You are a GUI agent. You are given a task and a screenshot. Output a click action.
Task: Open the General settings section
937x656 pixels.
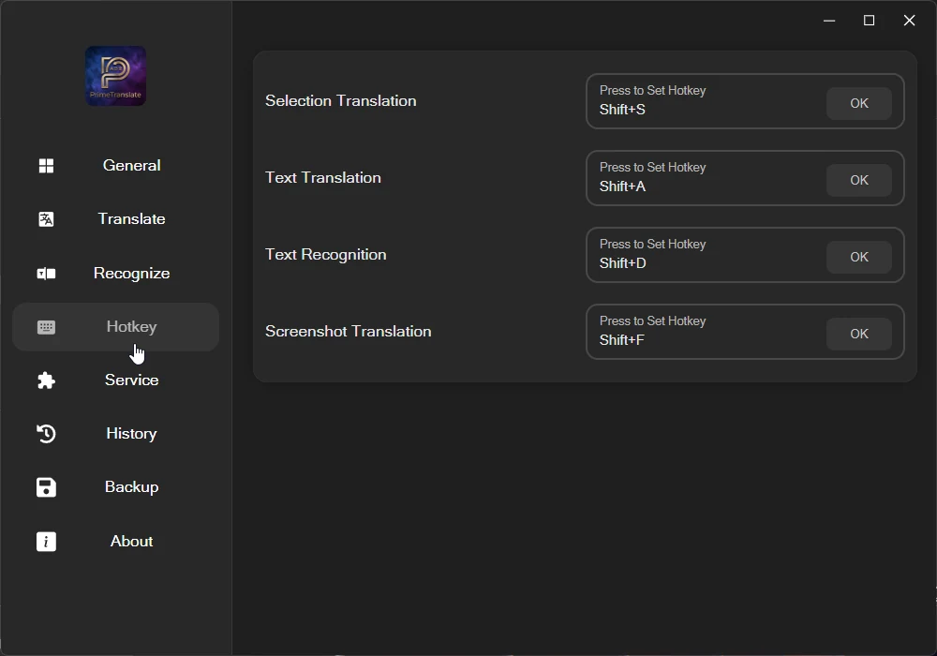coord(115,166)
